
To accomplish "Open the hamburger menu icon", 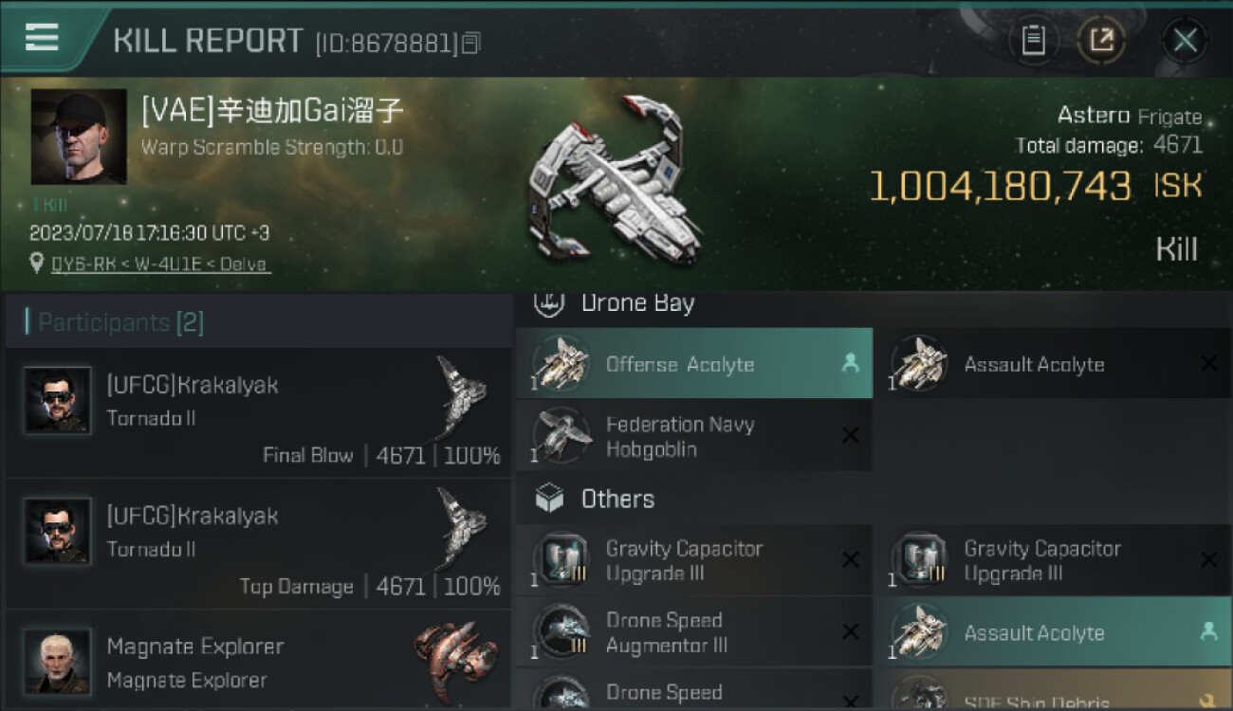I will [x=42, y=39].
